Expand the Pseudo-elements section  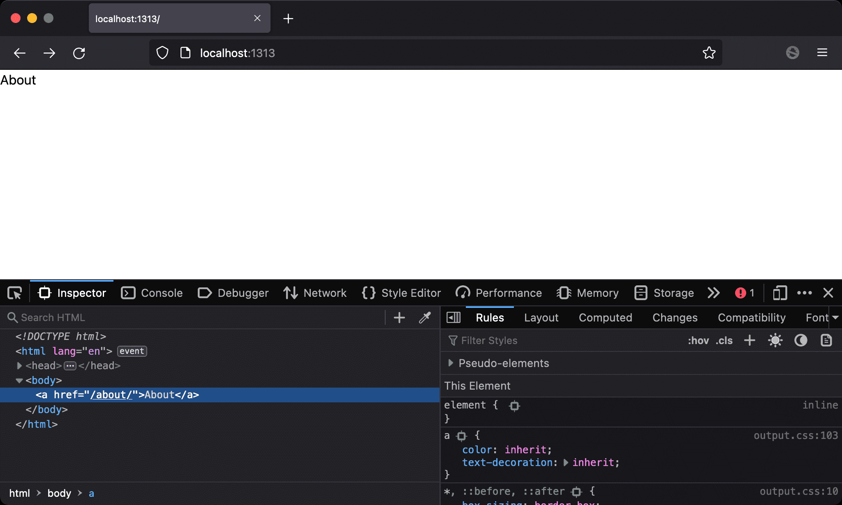pyautogui.click(x=451, y=363)
